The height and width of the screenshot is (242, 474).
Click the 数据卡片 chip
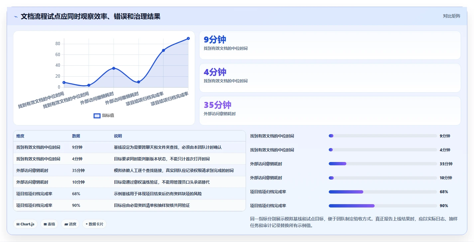pyautogui.click(x=94, y=224)
